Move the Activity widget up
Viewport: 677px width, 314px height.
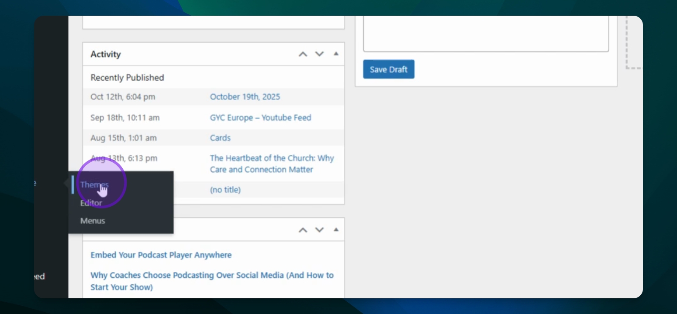pyautogui.click(x=303, y=54)
